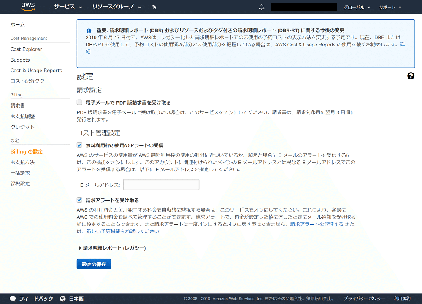This screenshot has height=304, width=422.
Task: Open コスト配分タグ in sidebar
Action: (27, 81)
